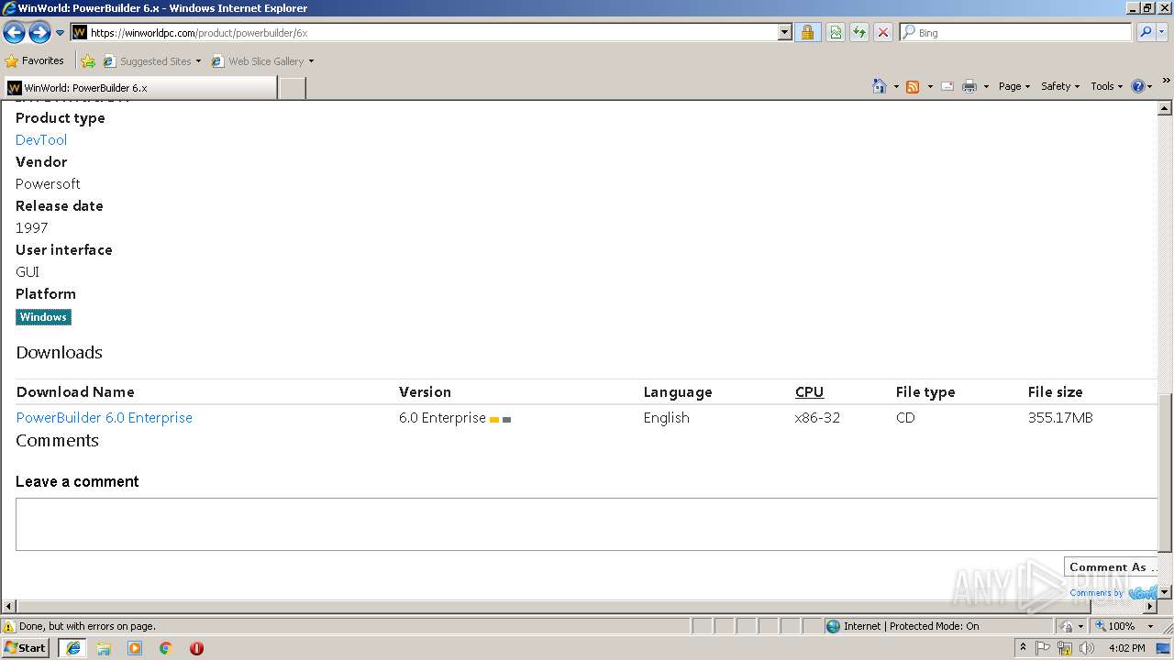Viewport: 1174px width, 660px height.
Task: Click the volume speaker tray icon
Action: click(1086, 648)
